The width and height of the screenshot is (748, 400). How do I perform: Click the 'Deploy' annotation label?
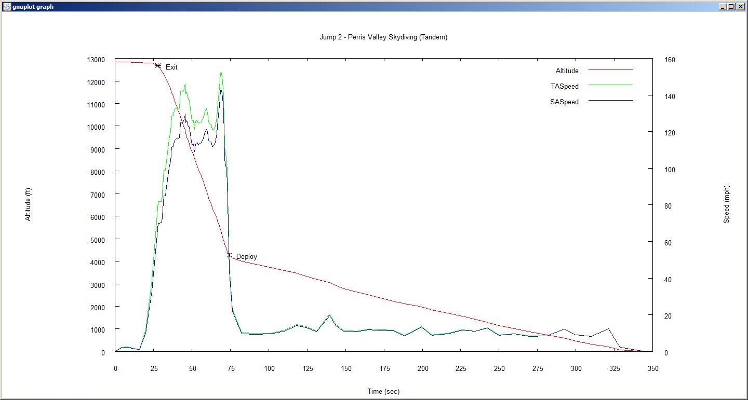(x=247, y=256)
